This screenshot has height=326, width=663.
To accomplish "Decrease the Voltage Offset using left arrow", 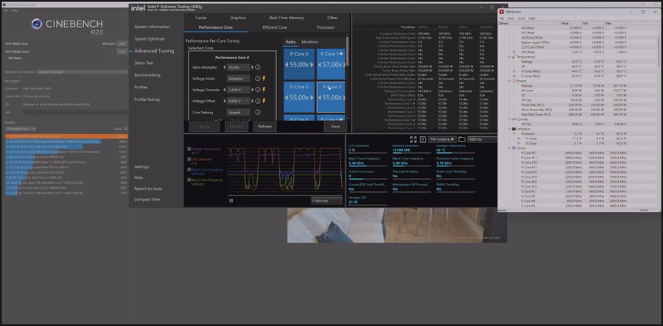I will point(225,101).
